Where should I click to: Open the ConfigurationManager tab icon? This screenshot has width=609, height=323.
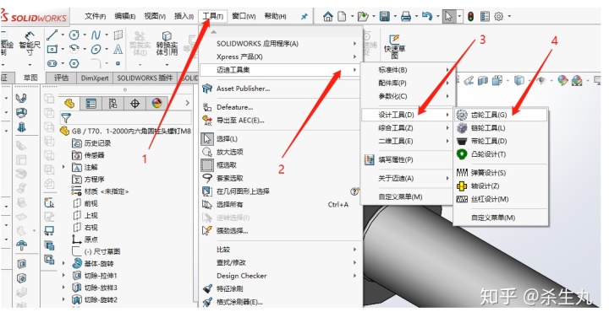pos(112,104)
